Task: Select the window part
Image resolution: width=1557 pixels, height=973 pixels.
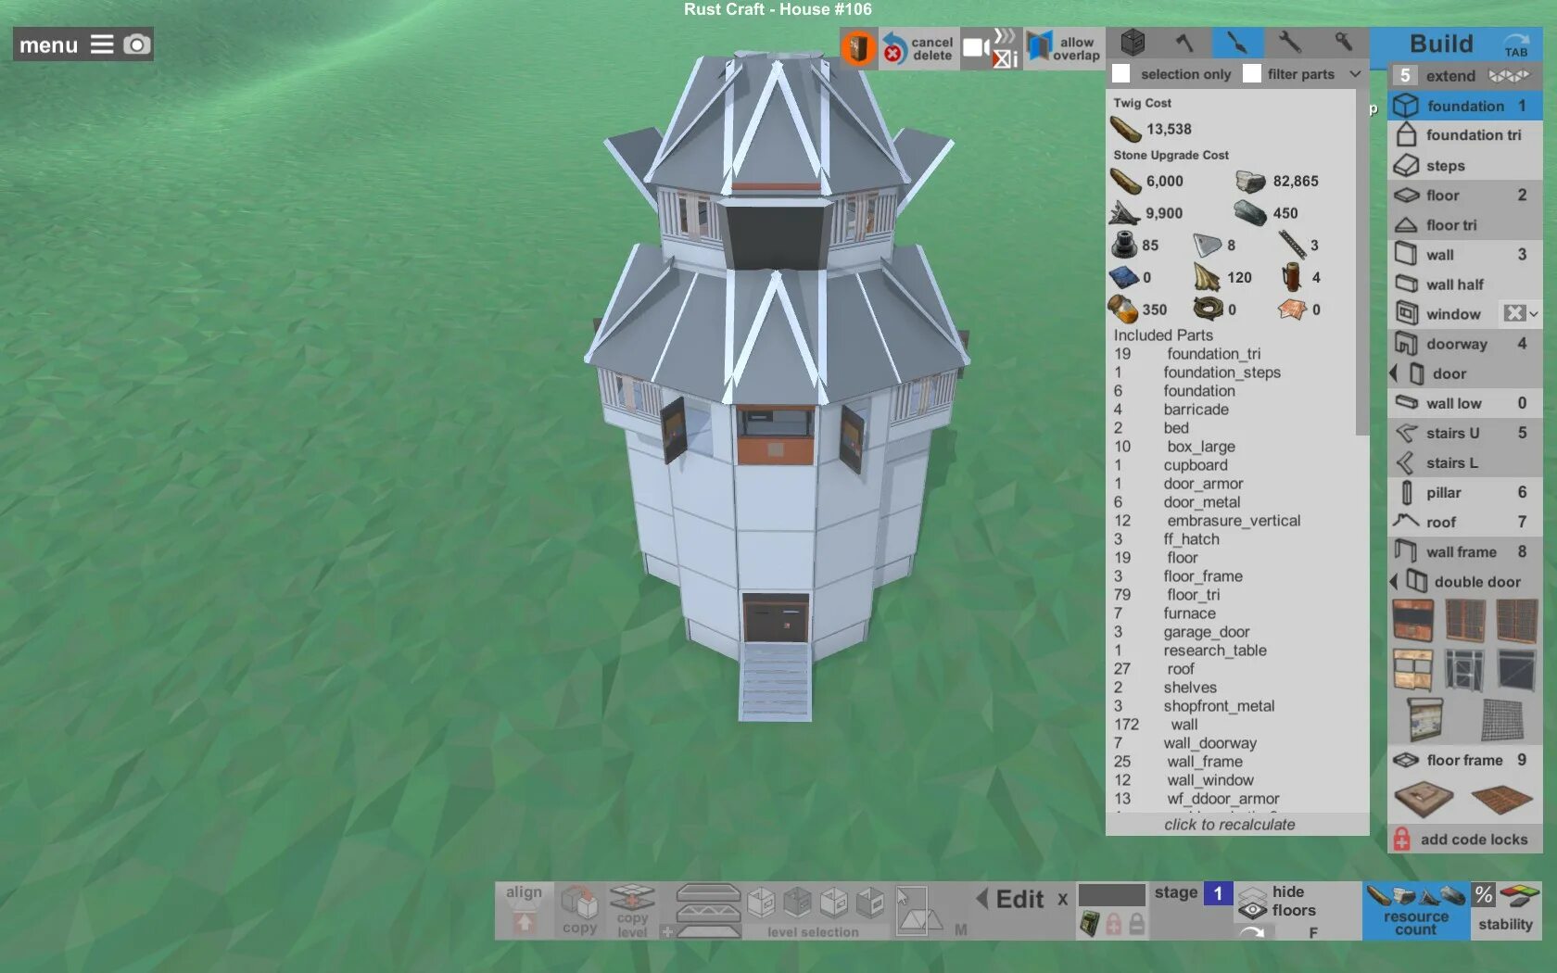Action: coord(1445,314)
